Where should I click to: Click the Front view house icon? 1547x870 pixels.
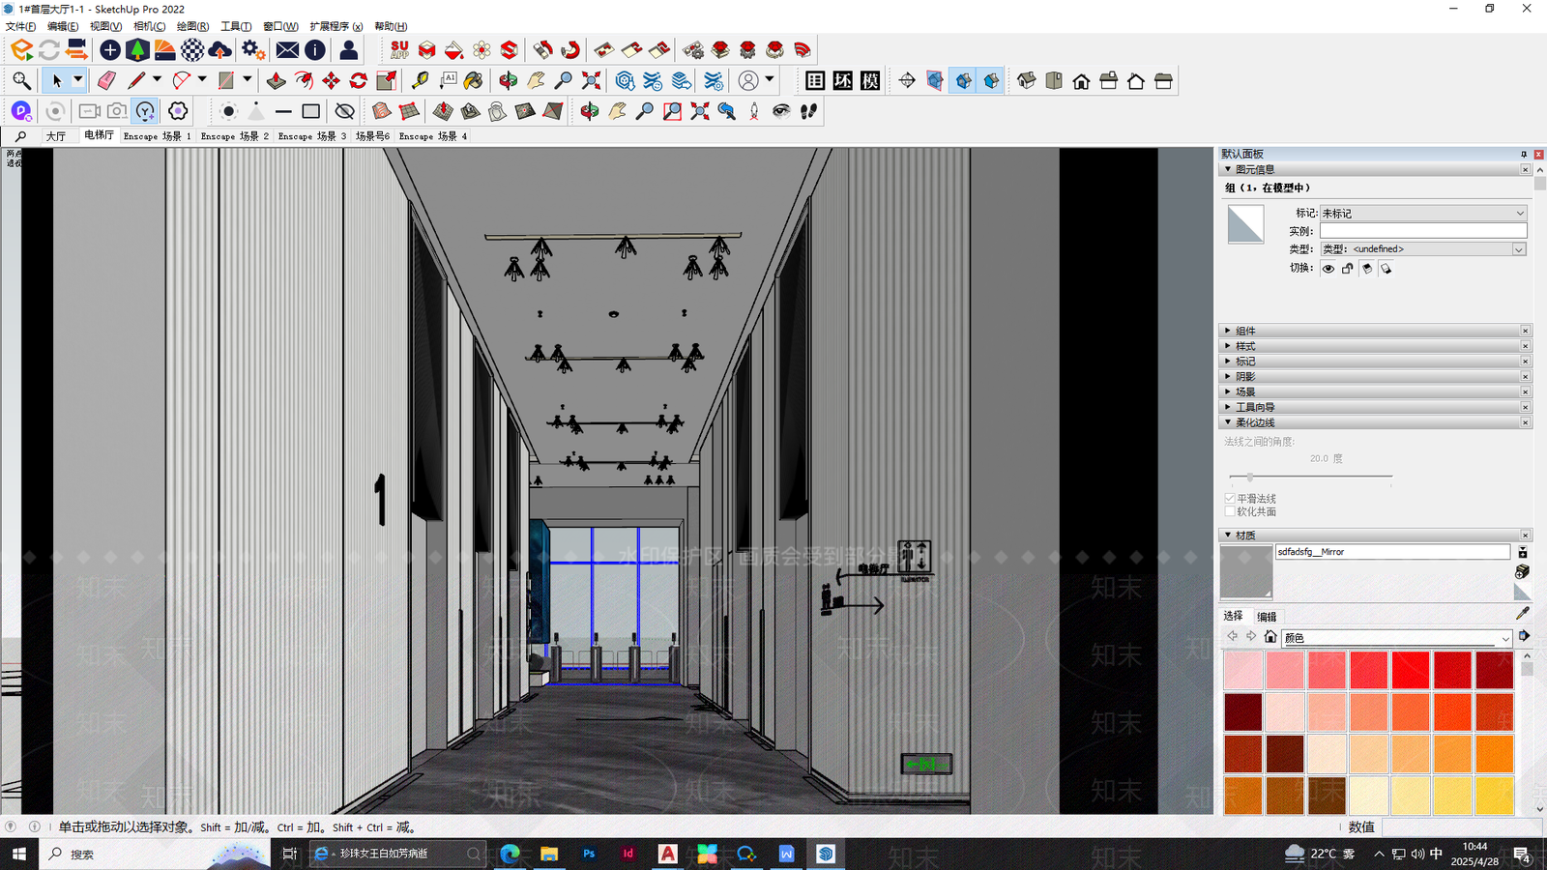tap(1081, 80)
